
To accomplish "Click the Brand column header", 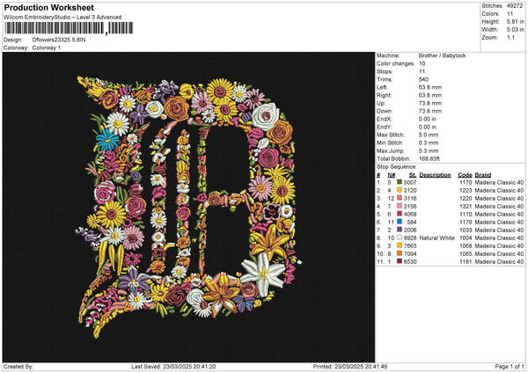I will click(483, 175).
